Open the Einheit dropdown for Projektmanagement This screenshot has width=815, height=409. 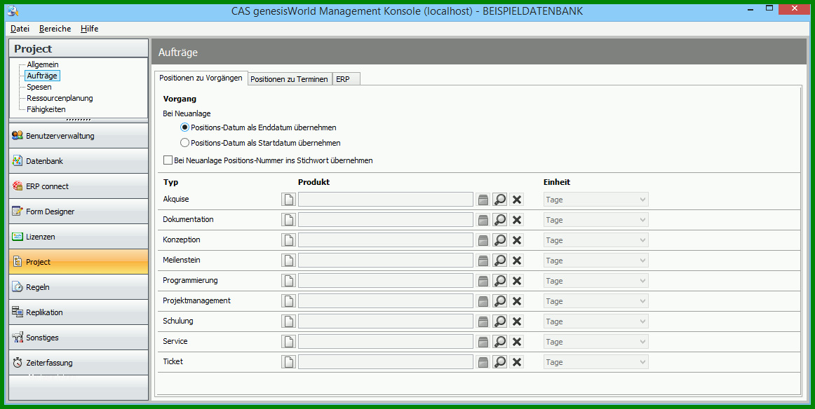coord(595,300)
